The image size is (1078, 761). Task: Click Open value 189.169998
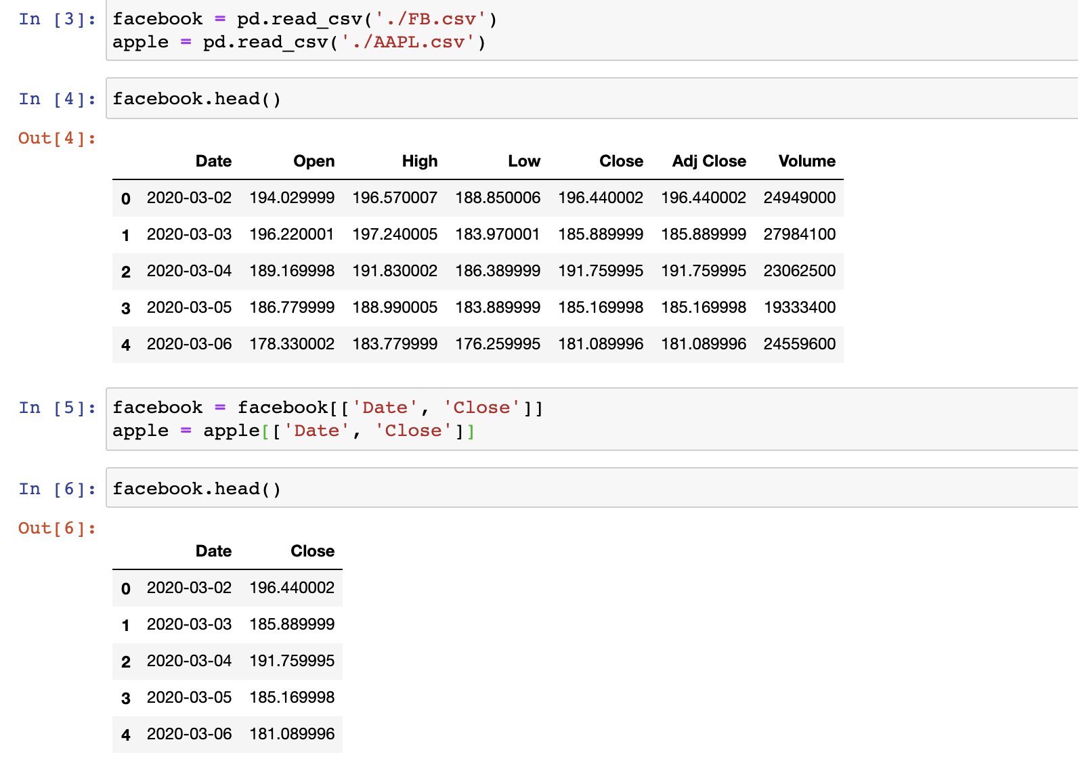coord(292,271)
